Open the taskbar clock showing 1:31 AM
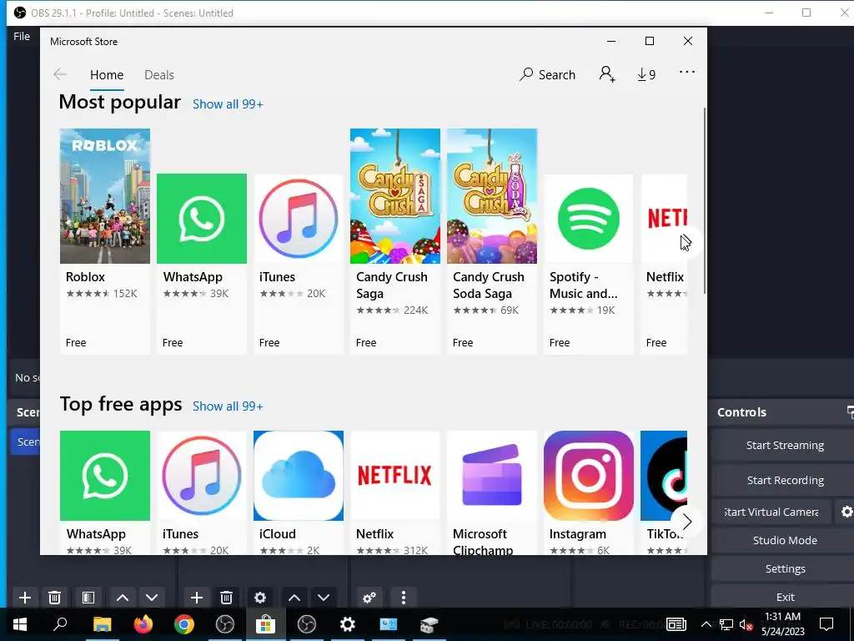 (782, 624)
